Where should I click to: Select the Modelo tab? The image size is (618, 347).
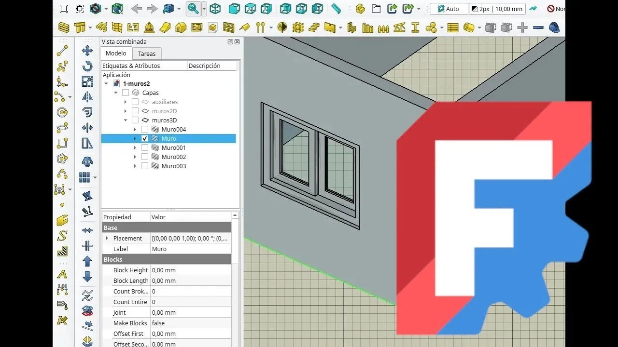click(116, 53)
